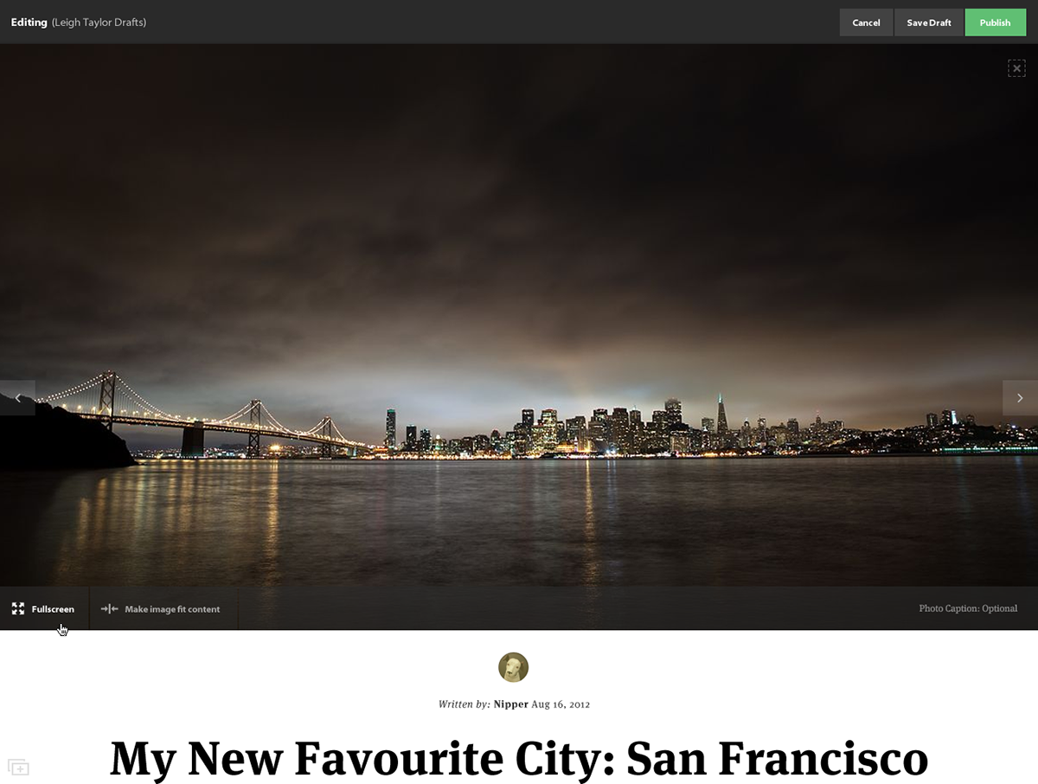Publish the article
This screenshot has height=784, width=1038.
click(x=995, y=22)
